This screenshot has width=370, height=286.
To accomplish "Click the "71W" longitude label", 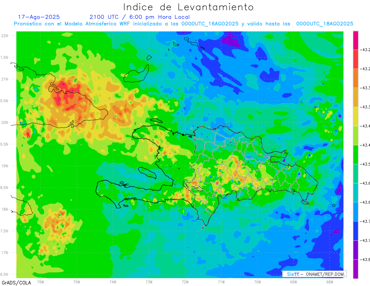I will tap(221, 282).
